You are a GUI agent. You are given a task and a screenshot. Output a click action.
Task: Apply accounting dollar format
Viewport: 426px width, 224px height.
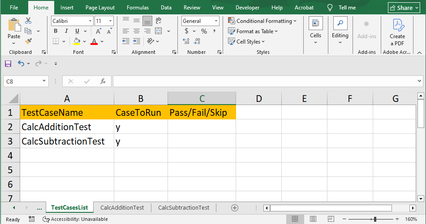[186, 31]
